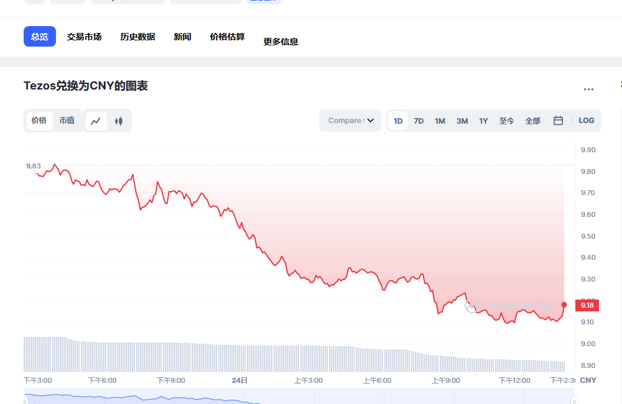622x404 pixels.
Task: Select the 市值 chart toggle
Action: pos(67,121)
